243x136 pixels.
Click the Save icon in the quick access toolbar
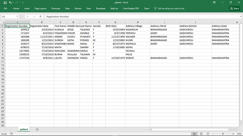(5, 2)
